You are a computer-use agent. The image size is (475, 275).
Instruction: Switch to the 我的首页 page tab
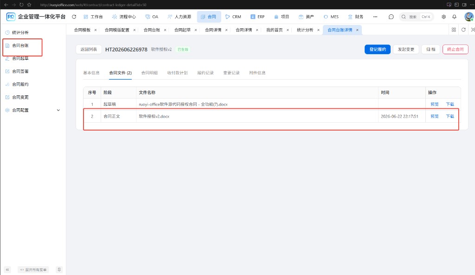[275, 30]
